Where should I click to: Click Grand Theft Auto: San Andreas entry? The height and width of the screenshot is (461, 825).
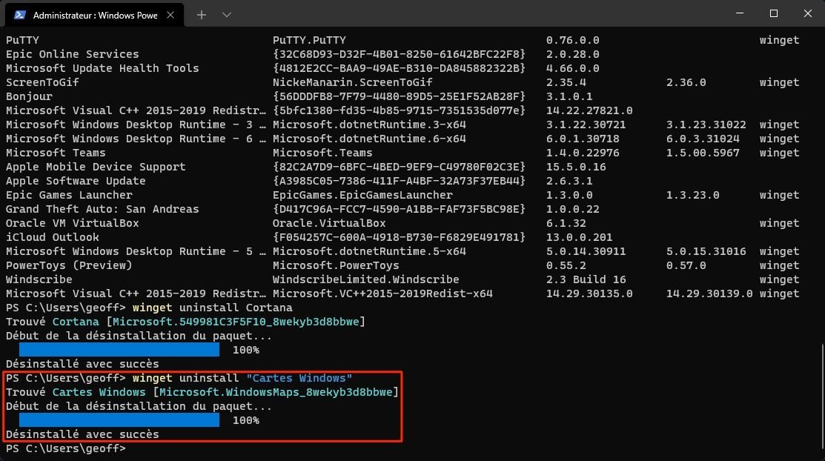click(x=102, y=210)
